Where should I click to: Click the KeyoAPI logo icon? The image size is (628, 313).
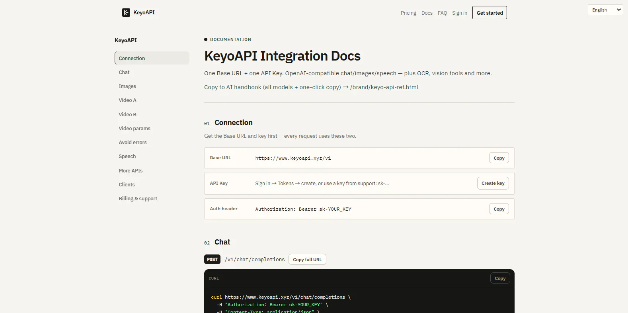point(126,13)
